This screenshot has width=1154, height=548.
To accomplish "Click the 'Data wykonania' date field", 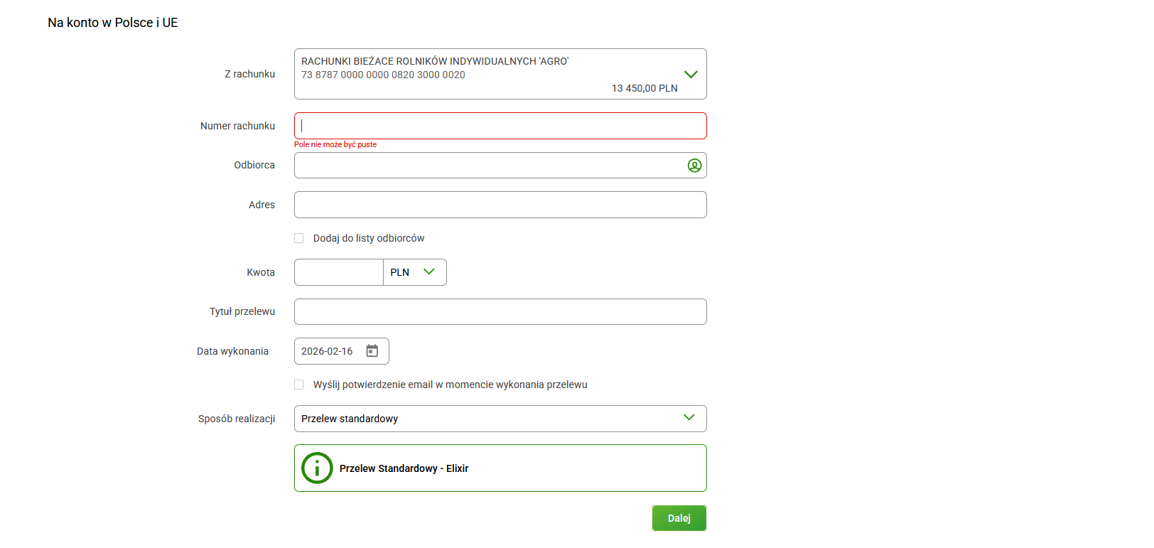I will [329, 351].
